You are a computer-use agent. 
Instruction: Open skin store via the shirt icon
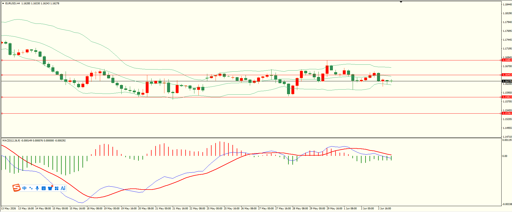[50, 188]
